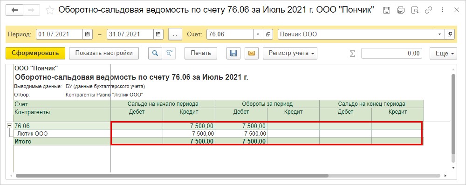The width and height of the screenshot is (466, 185).
Task: Open print preview icon in title bar
Action: tap(415, 10)
